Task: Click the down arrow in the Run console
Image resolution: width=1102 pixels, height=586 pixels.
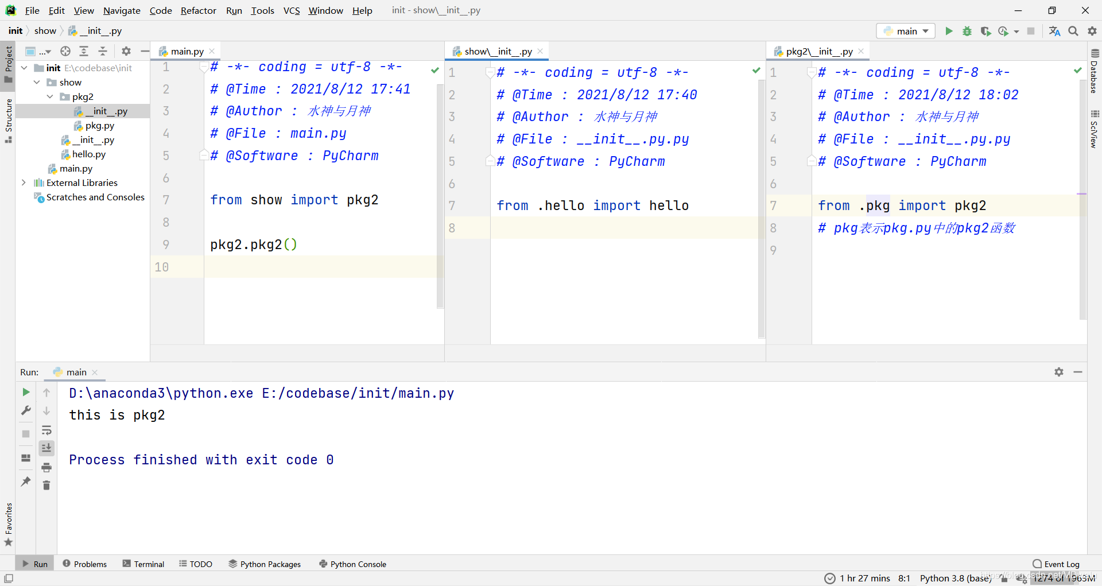Action: pos(46,411)
